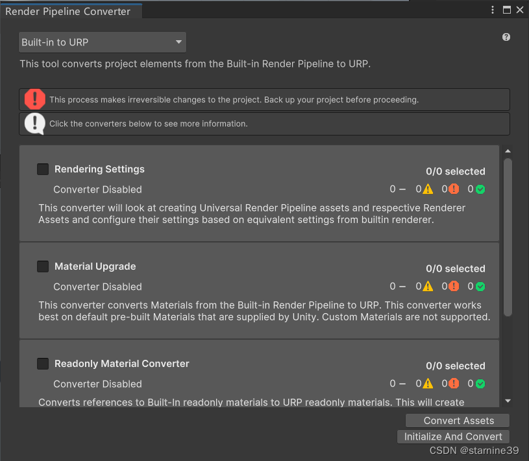The height and width of the screenshot is (461, 529).
Task: Click 'Click the converters below' info message
Action: point(149,124)
